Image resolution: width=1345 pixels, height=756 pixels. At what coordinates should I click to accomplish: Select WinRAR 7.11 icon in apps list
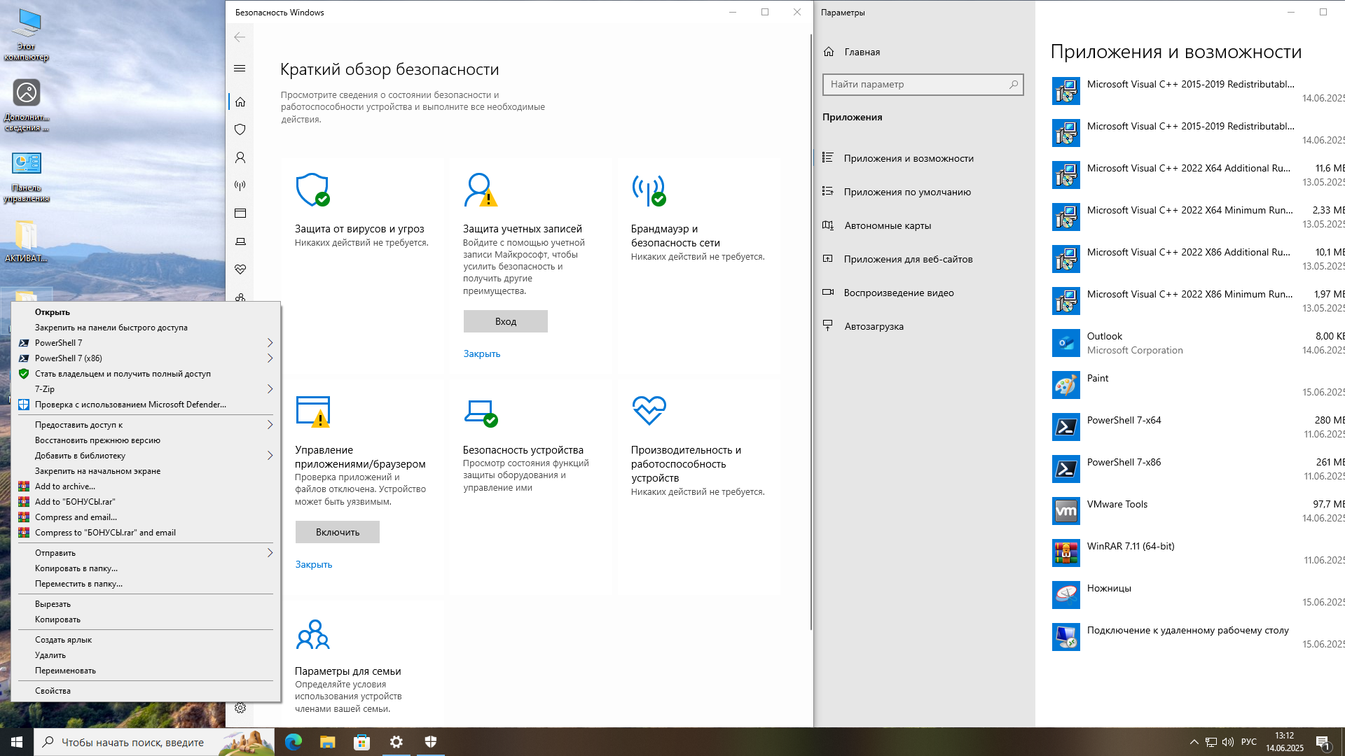point(1066,553)
